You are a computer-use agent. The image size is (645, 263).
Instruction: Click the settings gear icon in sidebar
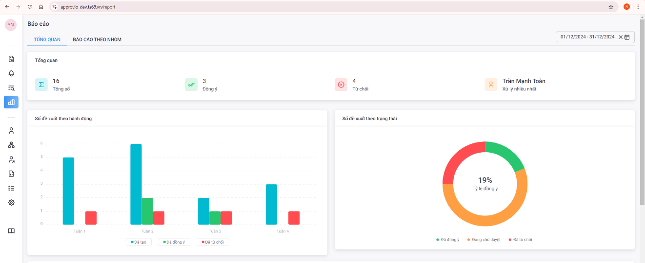coord(11,203)
